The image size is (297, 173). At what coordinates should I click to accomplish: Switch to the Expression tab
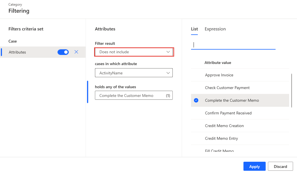point(215,29)
